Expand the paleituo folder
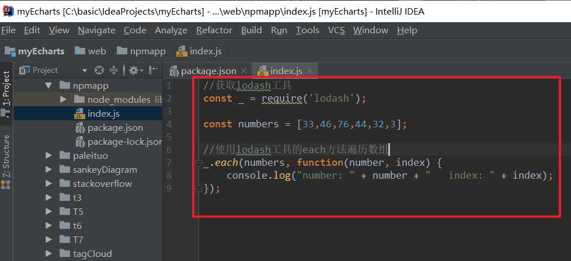This screenshot has height=261, width=571. 49,156
